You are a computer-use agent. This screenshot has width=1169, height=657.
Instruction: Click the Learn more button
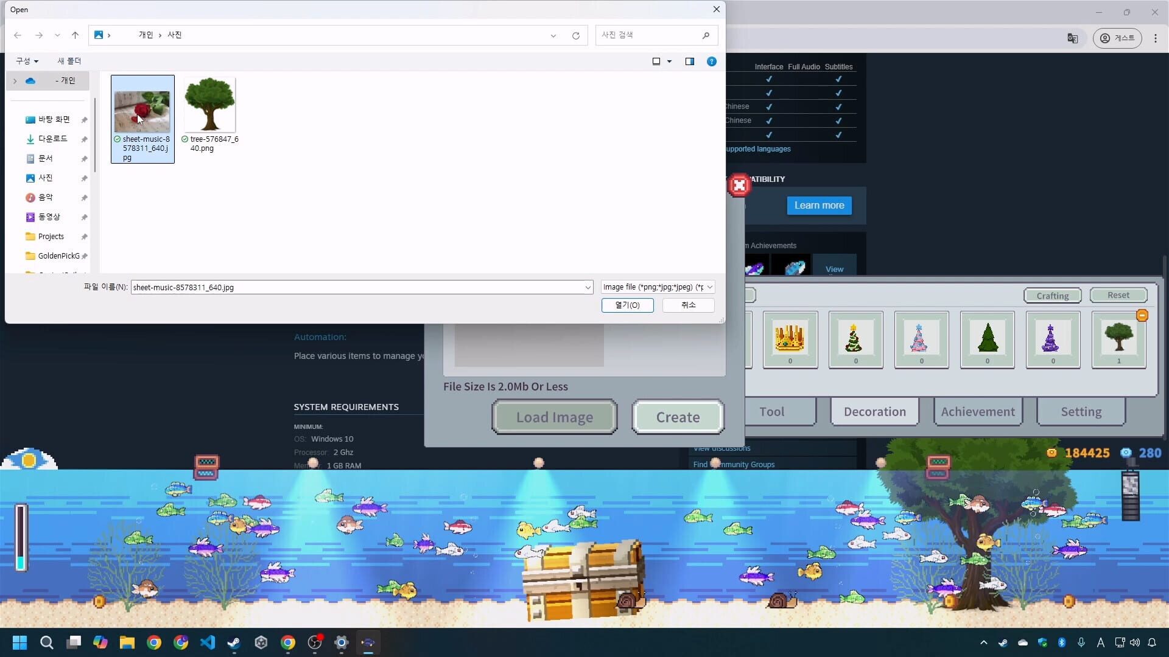pyautogui.click(x=819, y=205)
